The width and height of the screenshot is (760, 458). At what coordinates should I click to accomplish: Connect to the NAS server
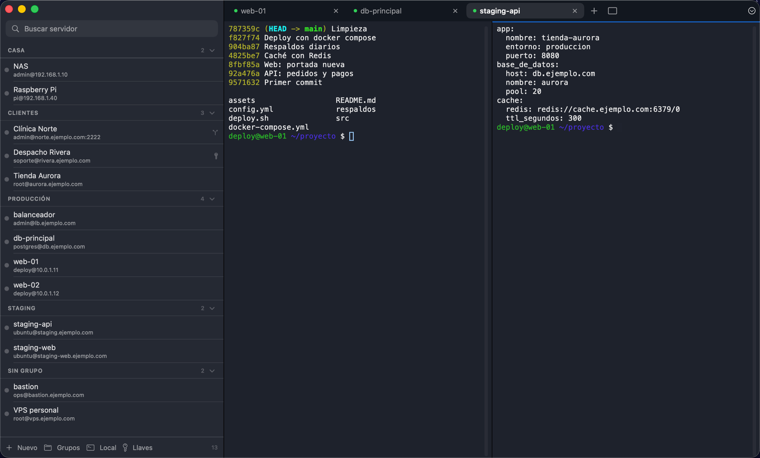(112, 70)
